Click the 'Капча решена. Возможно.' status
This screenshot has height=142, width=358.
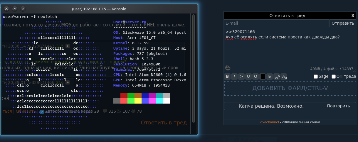point(273,106)
